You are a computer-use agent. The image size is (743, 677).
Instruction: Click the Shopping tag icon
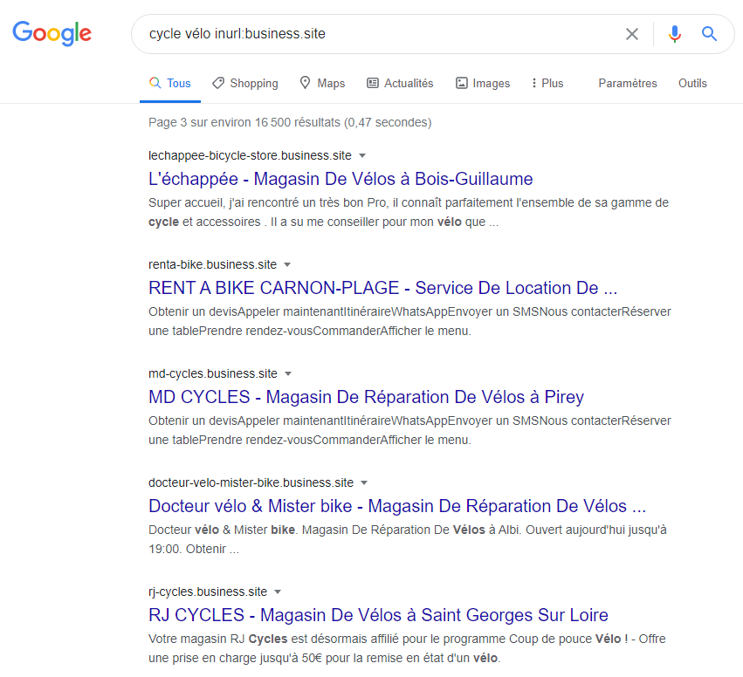point(218,84)
